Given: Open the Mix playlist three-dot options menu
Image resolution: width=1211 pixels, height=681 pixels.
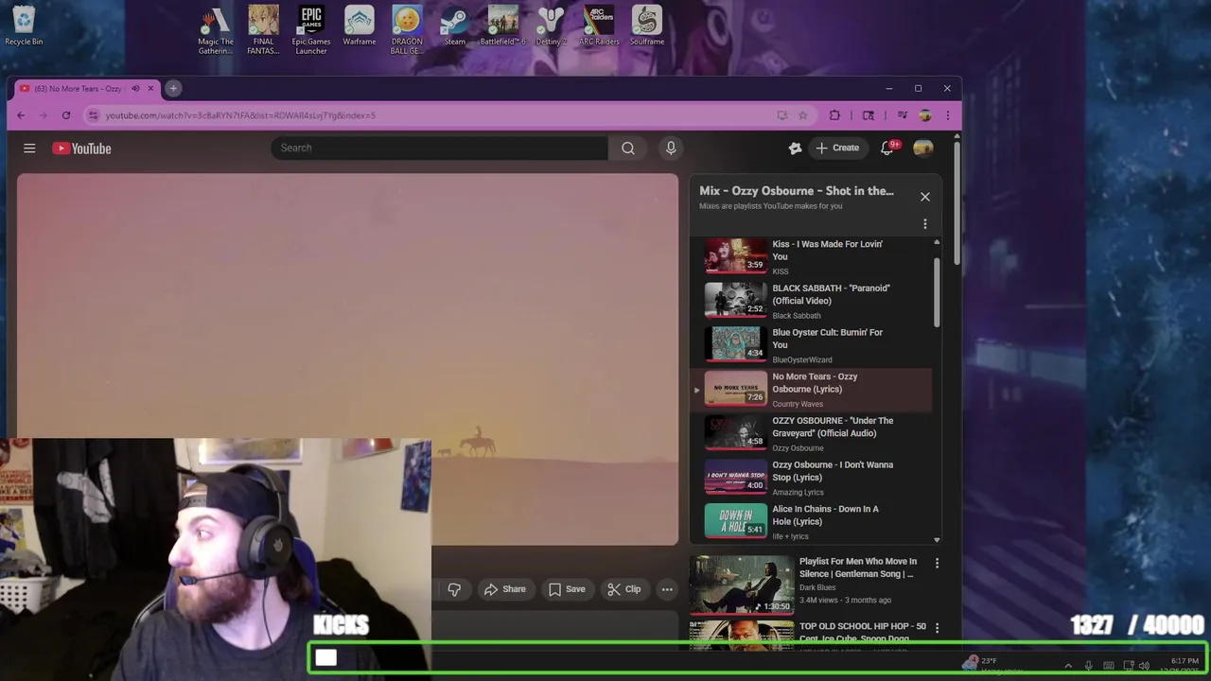Looking at the screenshot, I should pyautogui.click(x=925, y=224).
